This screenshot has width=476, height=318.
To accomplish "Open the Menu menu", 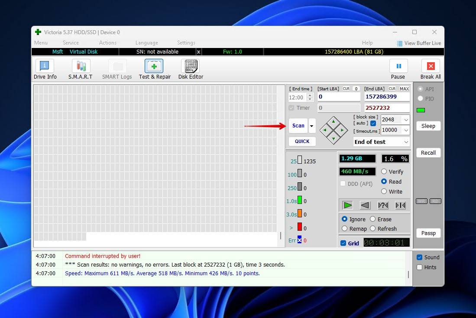I will [41, 43].
